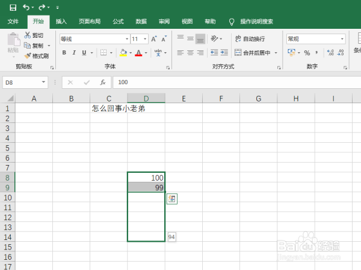Switch to the 插入 (Insert) tab
Image resolution: width=361 pixels, height=270 pixels.
(61, 22)
